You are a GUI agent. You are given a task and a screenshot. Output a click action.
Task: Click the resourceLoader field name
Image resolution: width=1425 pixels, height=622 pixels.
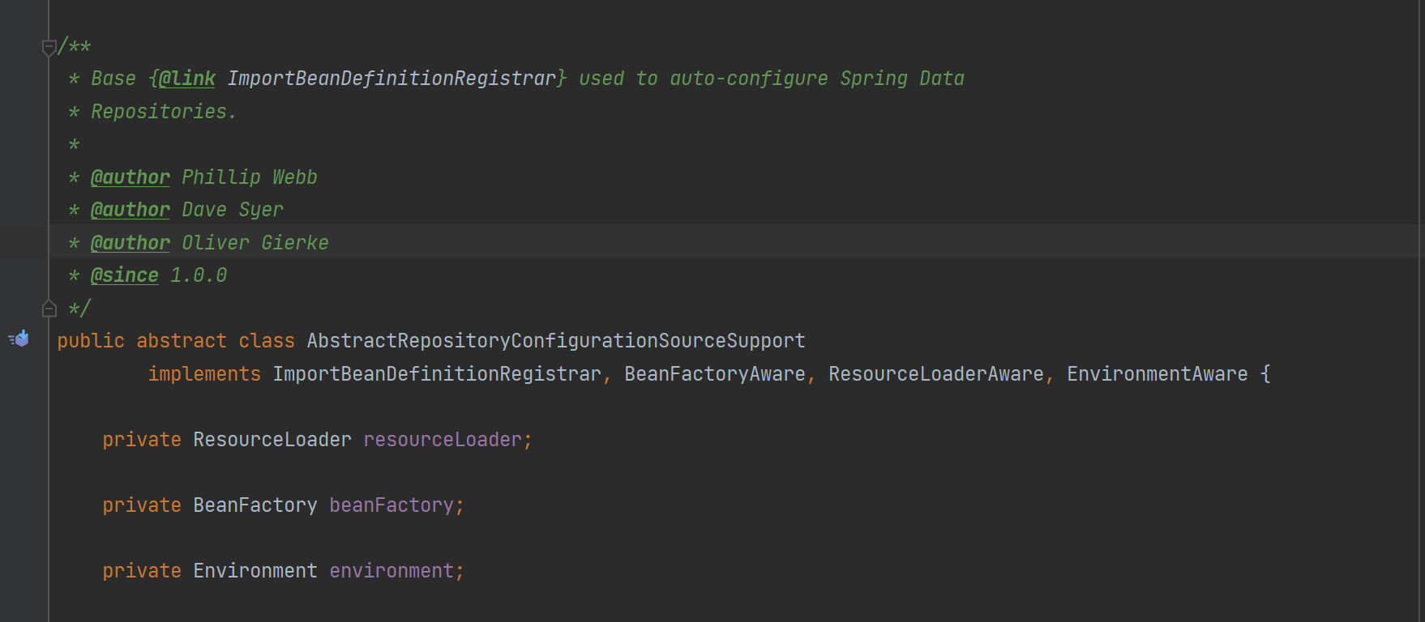point(443,440)
